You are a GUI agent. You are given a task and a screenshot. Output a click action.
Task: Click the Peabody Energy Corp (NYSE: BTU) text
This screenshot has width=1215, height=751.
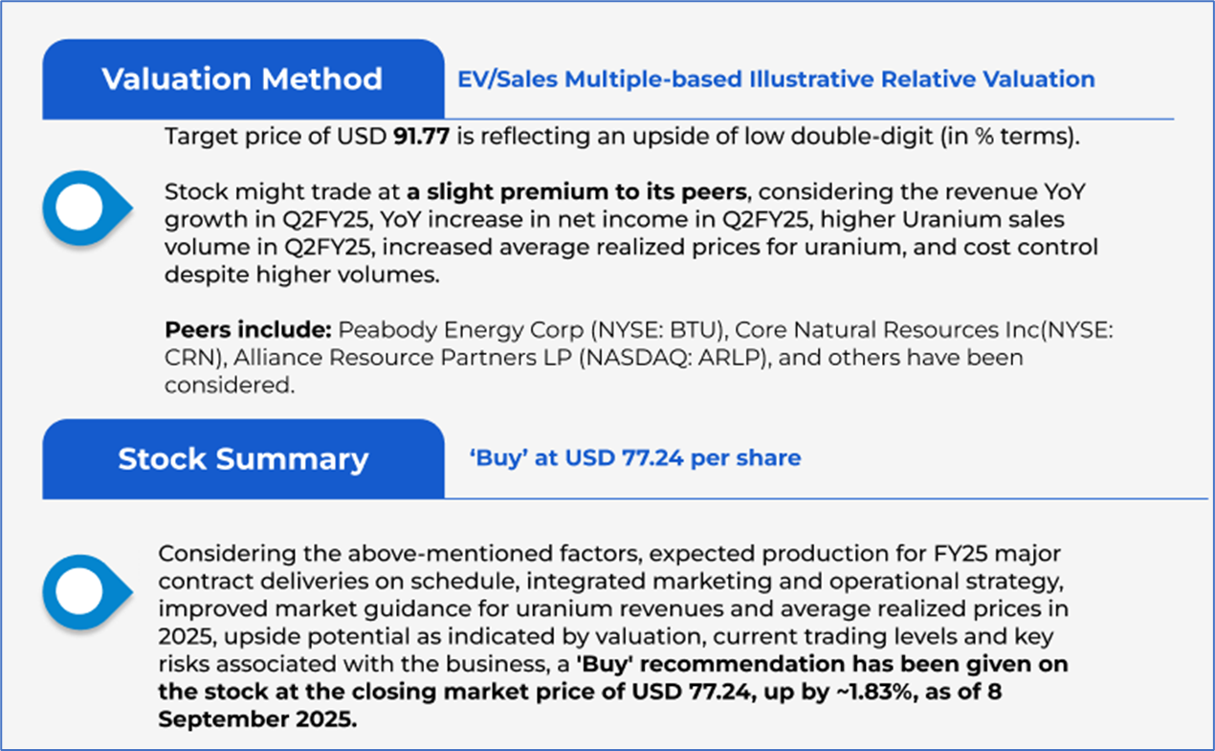512,331
